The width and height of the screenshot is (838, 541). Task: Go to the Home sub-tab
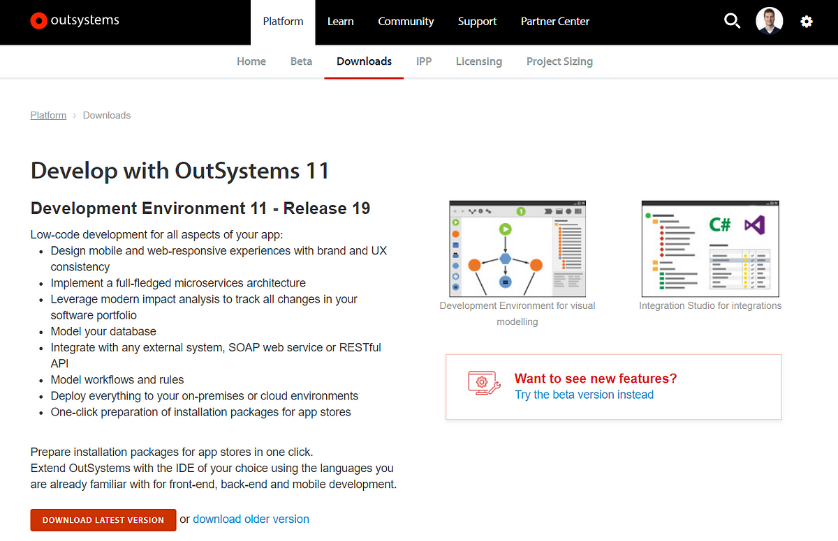[251, 61]
